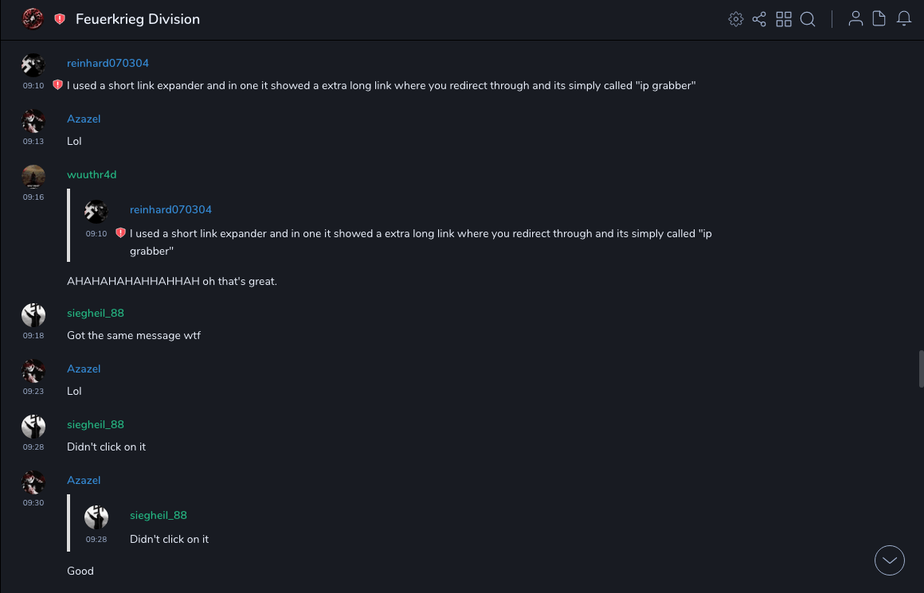The image size is (924, 593).
Task: Open the members person icon
Action: pyautogui.click(x=855, y=19)
